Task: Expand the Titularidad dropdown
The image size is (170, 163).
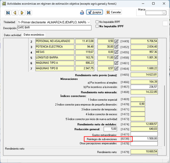Action: 88,22
